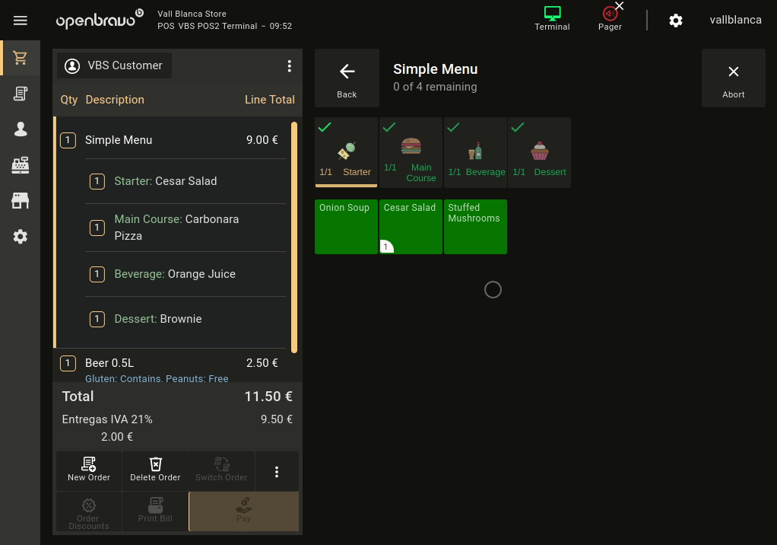This screenshot has width=777, height=545.
Task: Choose the Onion Soup product
Action: coord(347,227)
